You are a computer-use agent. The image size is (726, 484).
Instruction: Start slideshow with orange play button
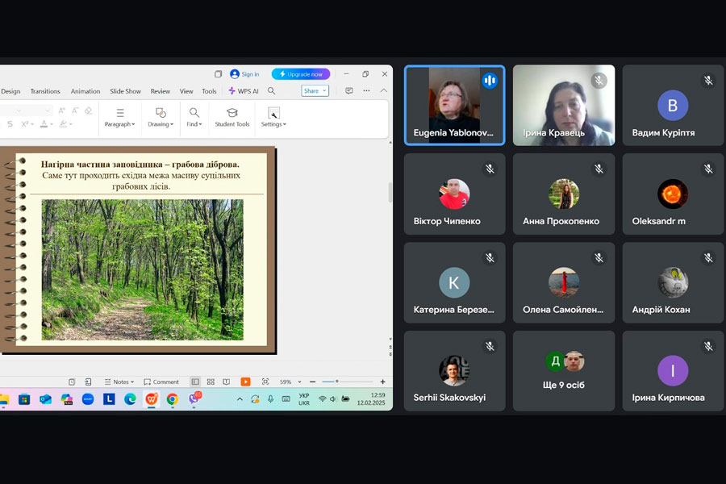[245, 382]
